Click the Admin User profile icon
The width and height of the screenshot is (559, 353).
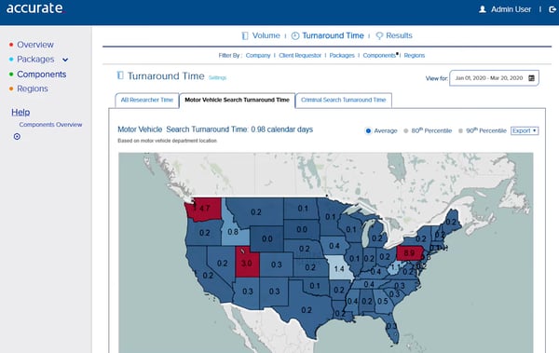[x=483, y=9]
